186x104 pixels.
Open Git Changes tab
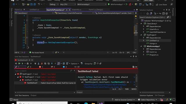pyautogui.click(x=160, y=95)
